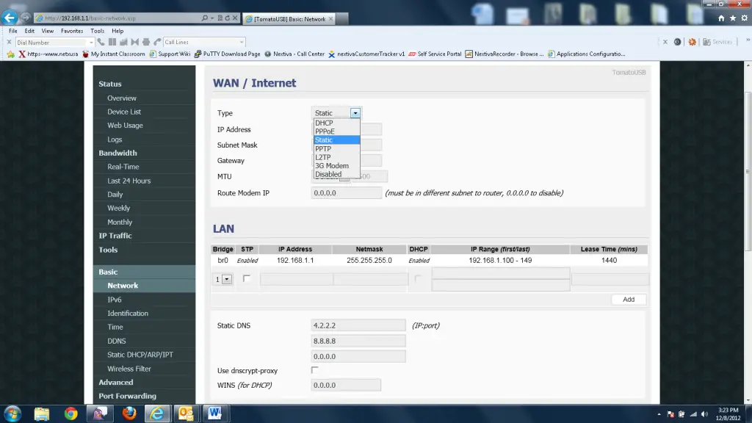Image resolution: width=752 pixels, height=423 pixels.
Task: Toggle the DHCP checkbox in new LAN row
Action: tap(418, 278)
